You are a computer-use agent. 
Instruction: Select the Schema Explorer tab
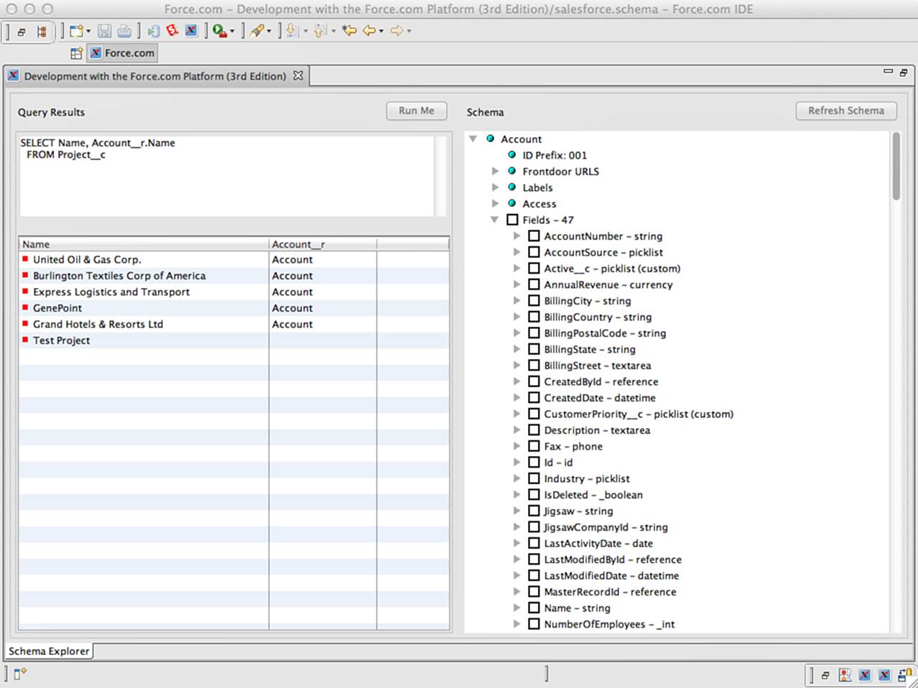(49, 651)
